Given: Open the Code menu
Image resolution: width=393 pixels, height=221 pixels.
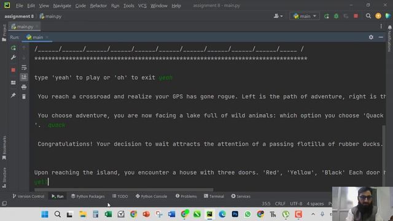Looking at the screenshot, I should tap(80, 6).
